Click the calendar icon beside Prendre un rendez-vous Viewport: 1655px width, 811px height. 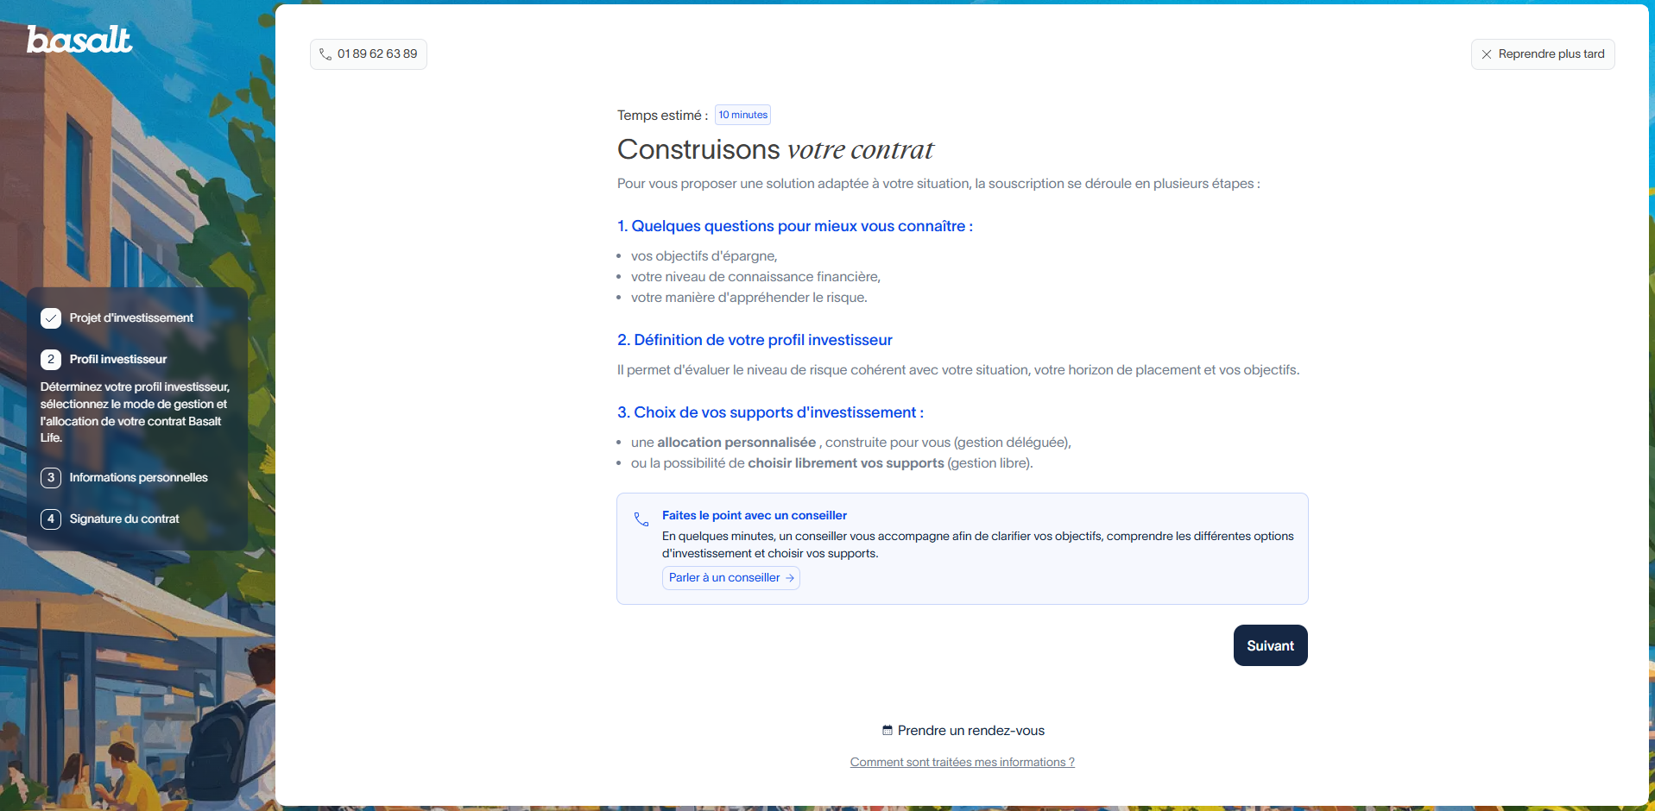[888, 730]
